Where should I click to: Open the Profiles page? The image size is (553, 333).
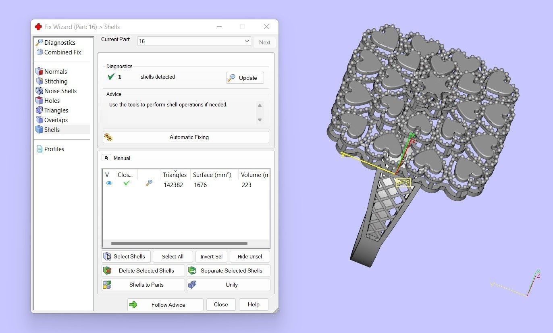coord(50,149)
